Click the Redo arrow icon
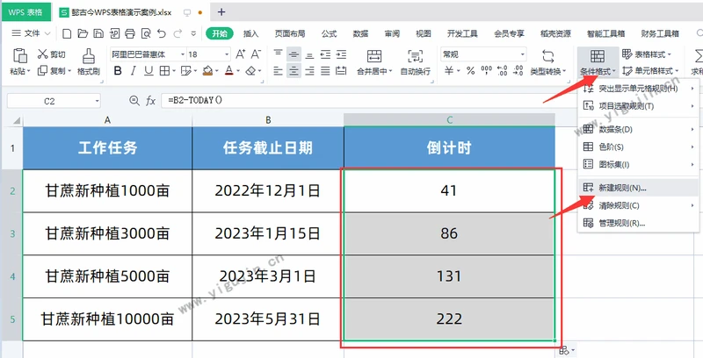This screenshot has height=358, width=703. pos(178,33)
